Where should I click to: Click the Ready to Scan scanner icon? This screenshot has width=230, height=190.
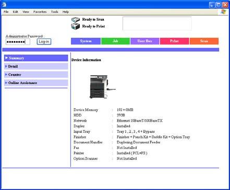pyautogui.click(x=76, y=19)
